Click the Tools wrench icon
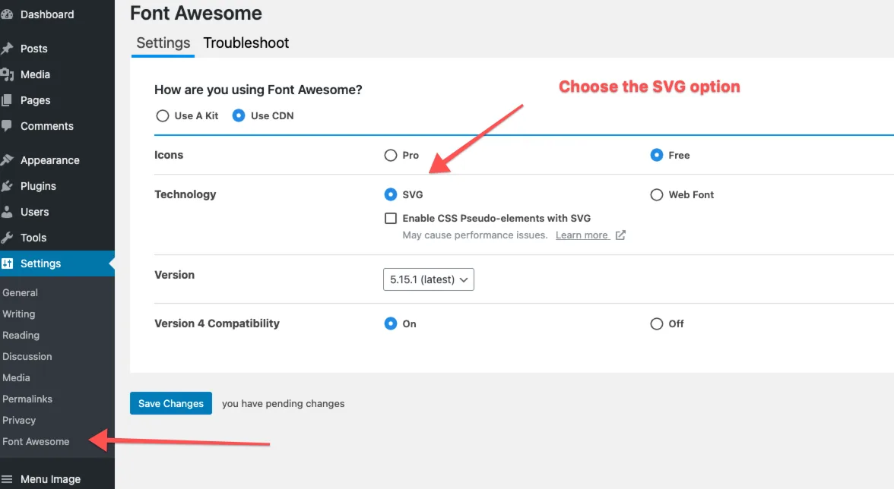This screenshot has height=489, width=894. click(6, 238)
